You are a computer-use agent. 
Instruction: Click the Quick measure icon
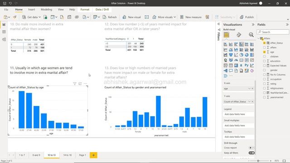click(208, 17)
